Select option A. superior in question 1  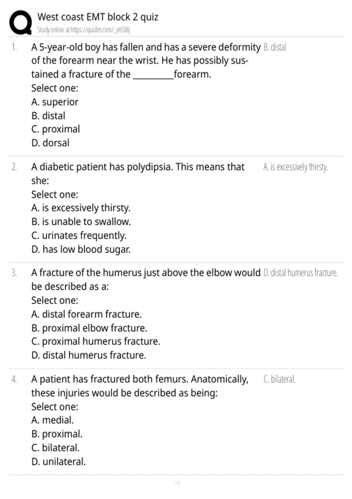click(55, 102)
